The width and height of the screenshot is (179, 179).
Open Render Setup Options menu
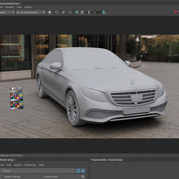coord(18,165)
